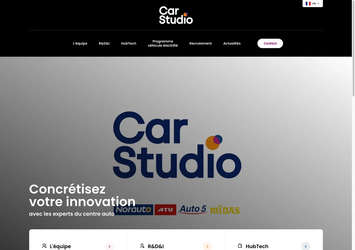Click the R&D&I card arrow
The width and height of the screenshot is (355, 250).
point(207,246)
